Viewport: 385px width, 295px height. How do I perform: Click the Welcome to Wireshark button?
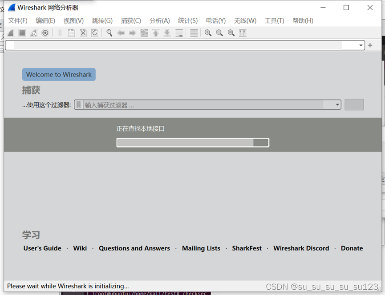(59, 75)
